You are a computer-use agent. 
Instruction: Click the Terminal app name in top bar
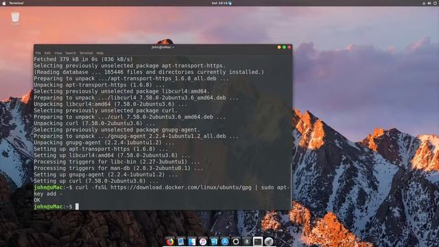click(16, 3)
